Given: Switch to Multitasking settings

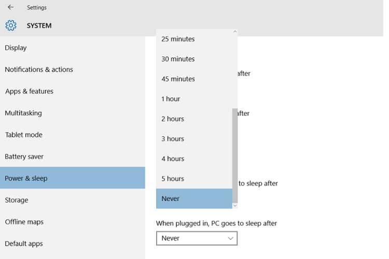Looking at the screenshot, I should point(73,113).
